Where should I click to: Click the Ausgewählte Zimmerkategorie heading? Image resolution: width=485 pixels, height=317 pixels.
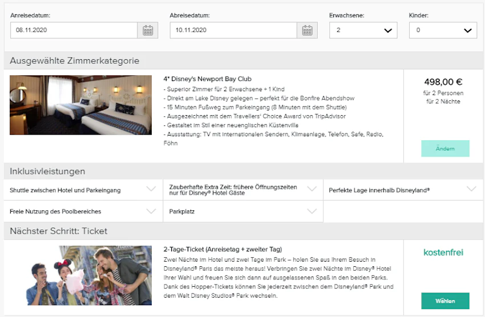(75, 61)
